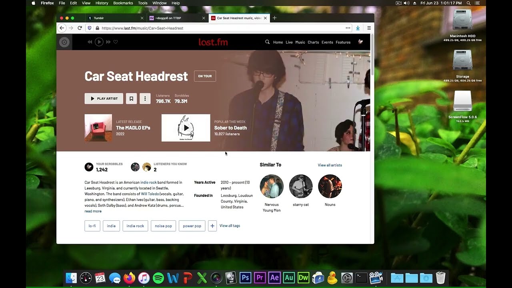
Task: Open Photoshop from the Dock
Action: click(245, 278)
